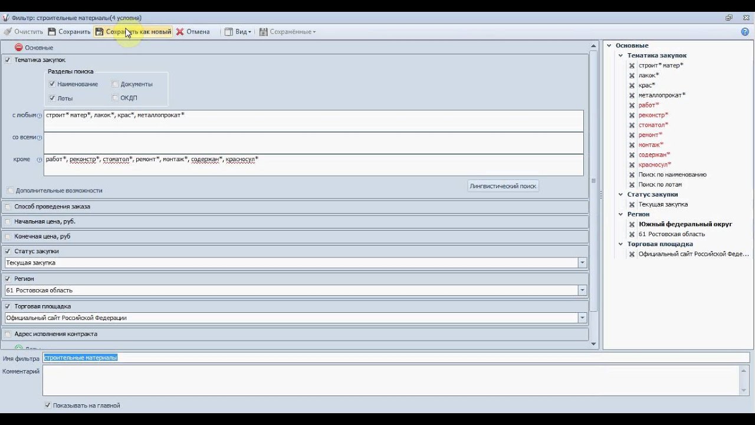Toggle Показывать на главной checkbox
Viewport: 755px width, 425px height.
(48, 406)
